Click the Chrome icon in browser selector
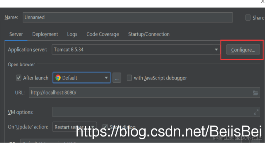The width and height of the screenshot is (265, 143). coord(58,78)
